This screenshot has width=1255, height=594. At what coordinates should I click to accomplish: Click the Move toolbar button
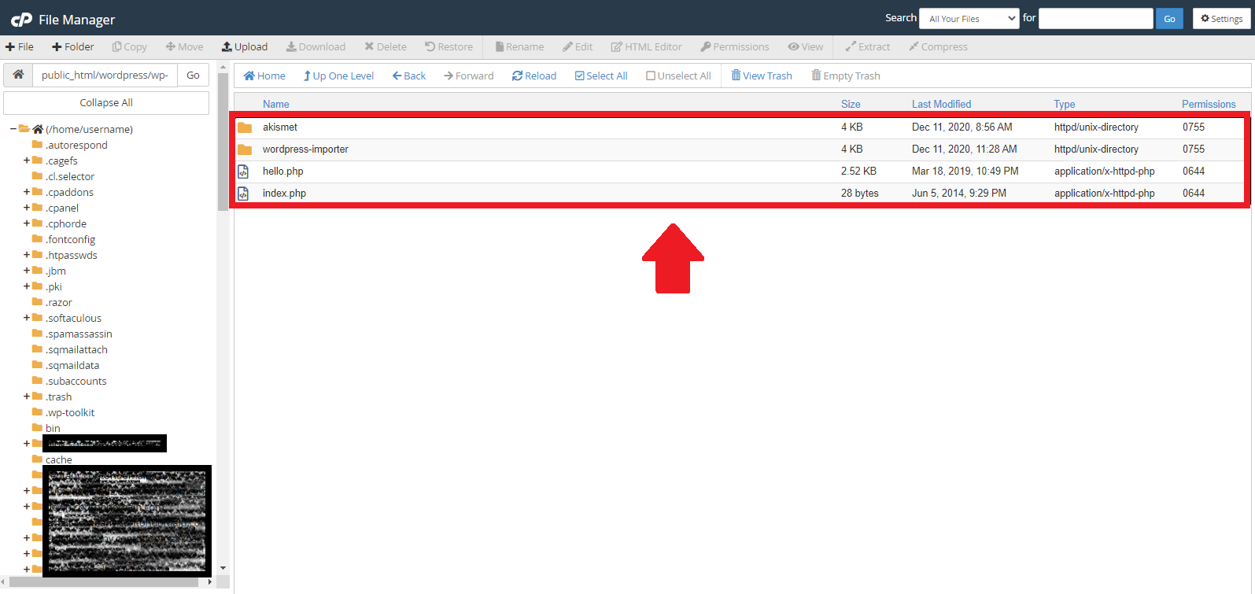[184, 47]
